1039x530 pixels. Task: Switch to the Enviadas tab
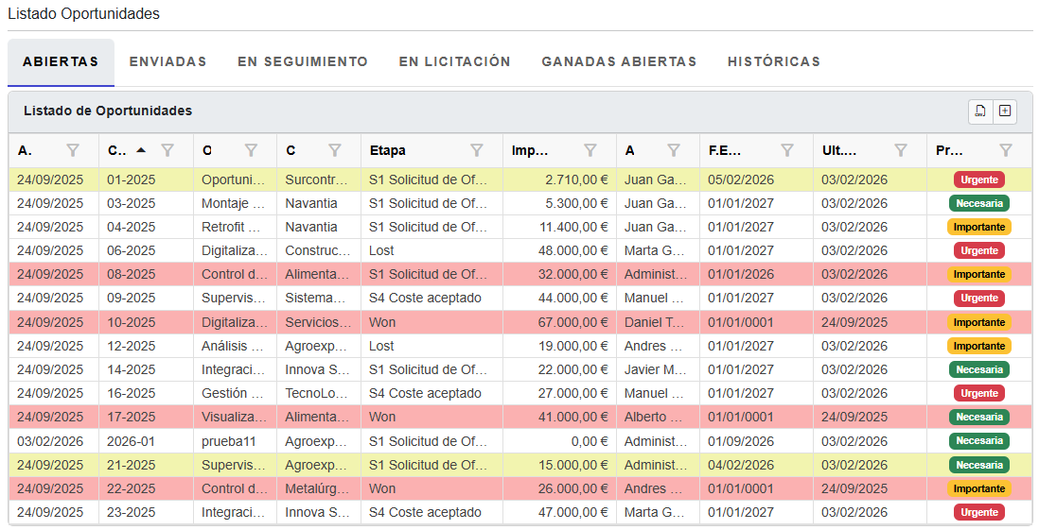point(167,61)
